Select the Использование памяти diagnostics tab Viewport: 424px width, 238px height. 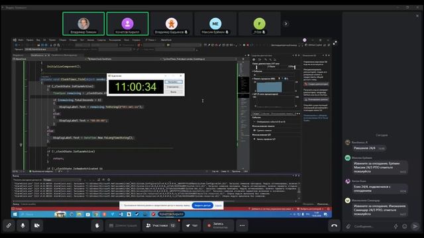pos(282,114)
